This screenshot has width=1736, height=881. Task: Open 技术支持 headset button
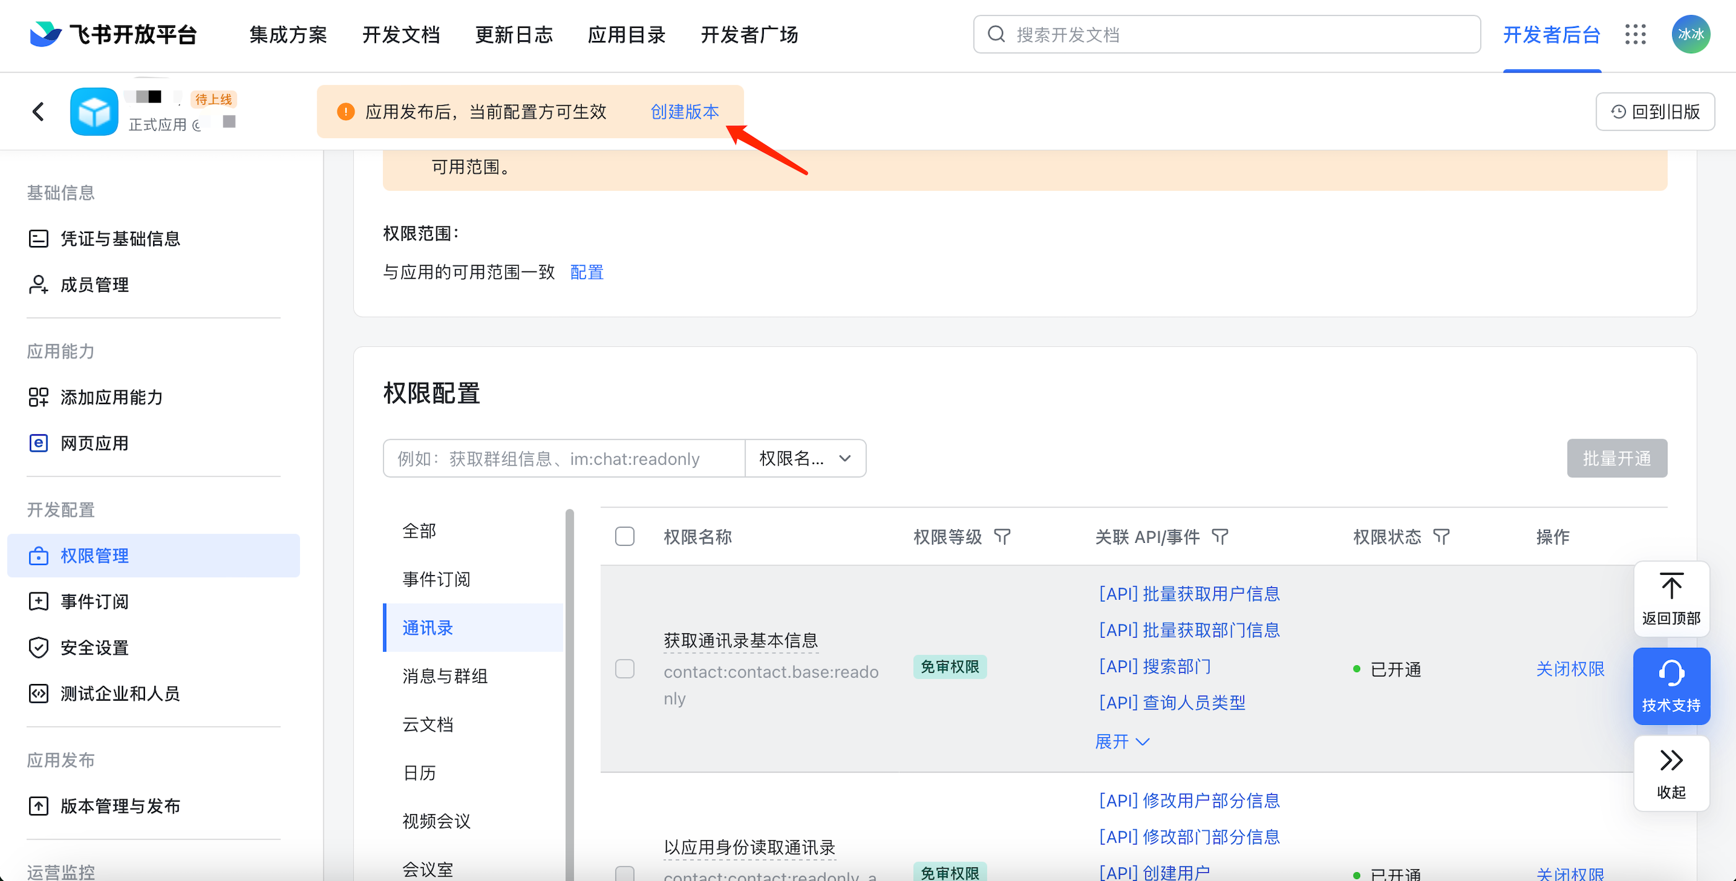1672,686
